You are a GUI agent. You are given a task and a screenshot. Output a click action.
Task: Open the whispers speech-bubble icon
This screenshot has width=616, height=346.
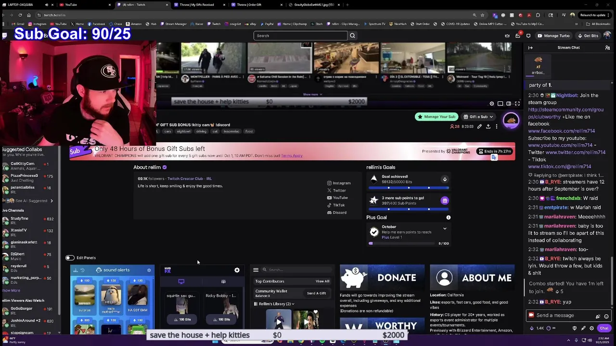(x=528, y=36)
